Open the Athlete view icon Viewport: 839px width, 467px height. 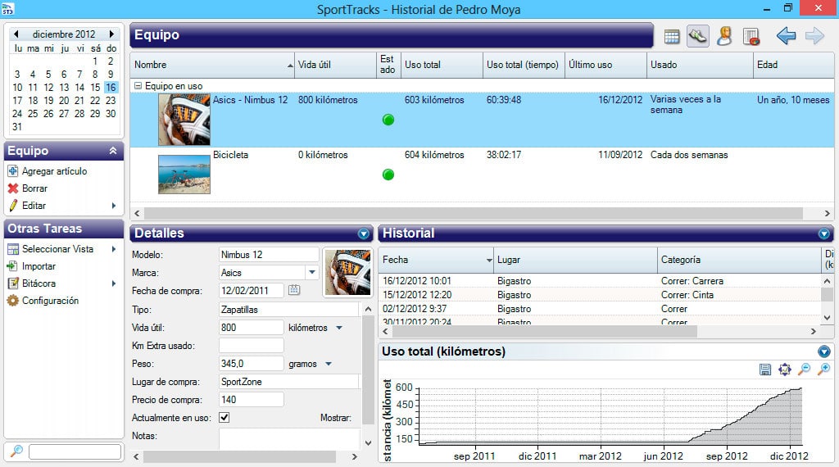pos(724,36)
